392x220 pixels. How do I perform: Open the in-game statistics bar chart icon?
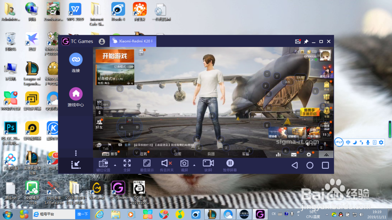click(278, 155)
